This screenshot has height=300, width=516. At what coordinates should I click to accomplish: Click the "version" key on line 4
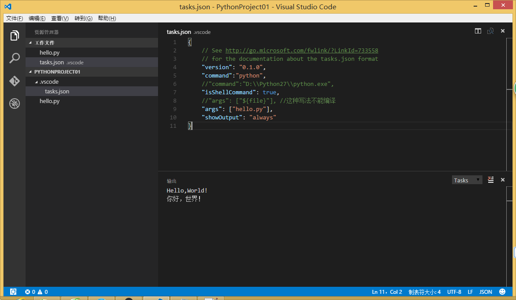coord(217,67)
